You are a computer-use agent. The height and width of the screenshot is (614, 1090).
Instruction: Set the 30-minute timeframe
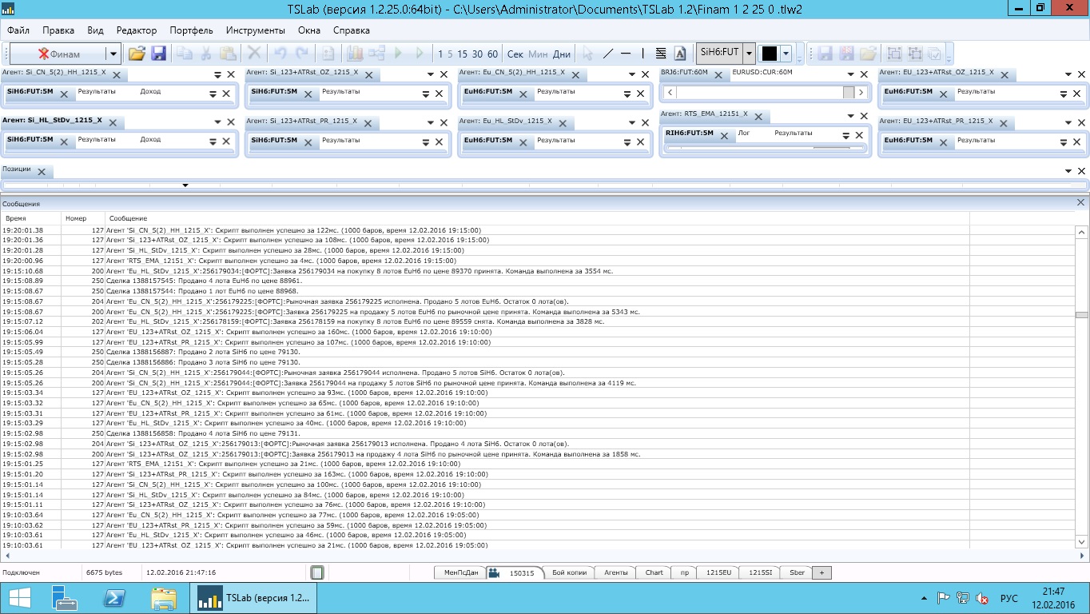tap(477, 54)
